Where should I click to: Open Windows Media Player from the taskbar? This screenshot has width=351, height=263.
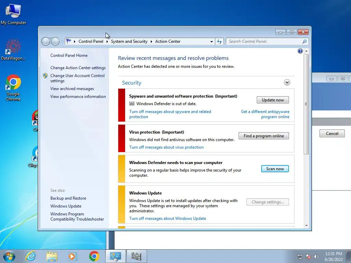[72, 256]
